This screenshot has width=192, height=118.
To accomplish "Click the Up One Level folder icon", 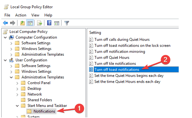I will click(x=22, y=23).
